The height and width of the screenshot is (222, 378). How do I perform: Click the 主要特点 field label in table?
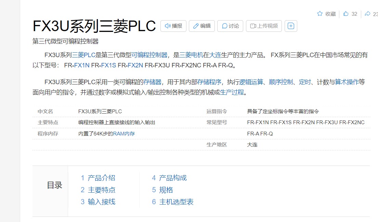(x=48, y=122)
